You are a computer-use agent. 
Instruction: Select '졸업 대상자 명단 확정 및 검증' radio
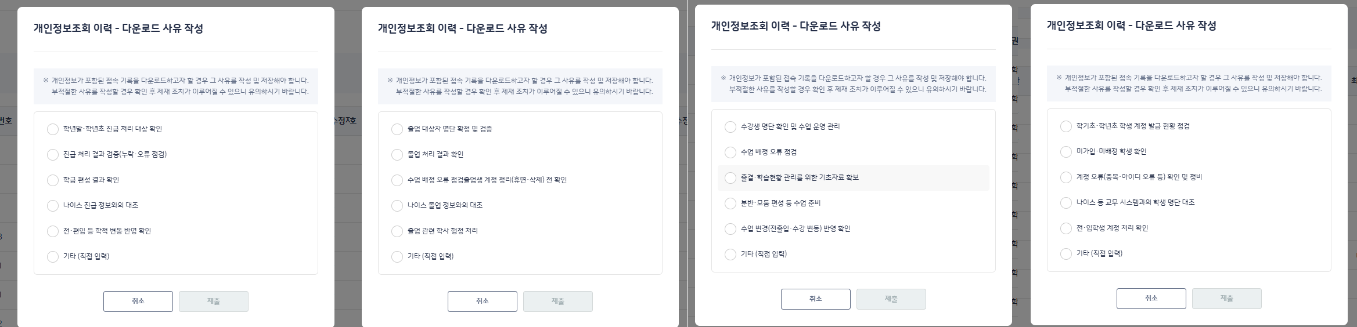[397, 129]
